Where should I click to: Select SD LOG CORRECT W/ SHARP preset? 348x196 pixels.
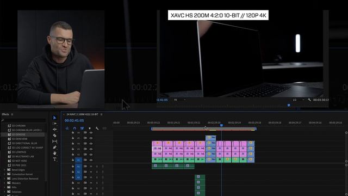tap(27, 148)
